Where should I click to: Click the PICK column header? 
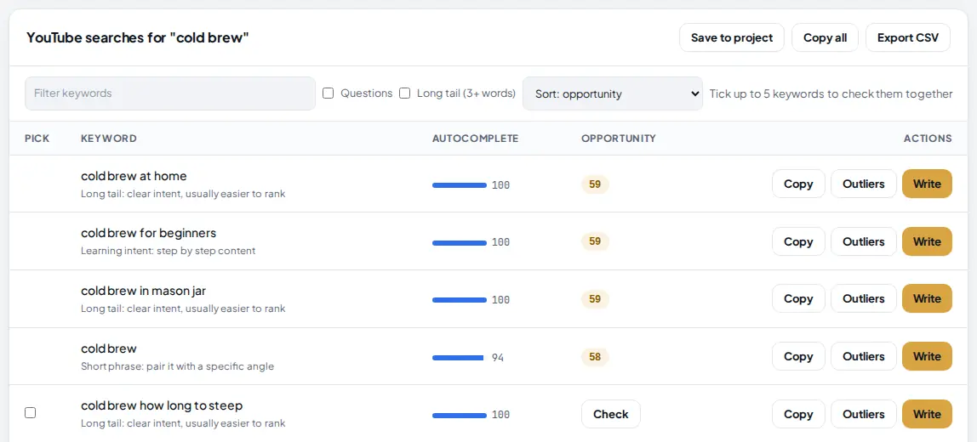pos(37,139)
